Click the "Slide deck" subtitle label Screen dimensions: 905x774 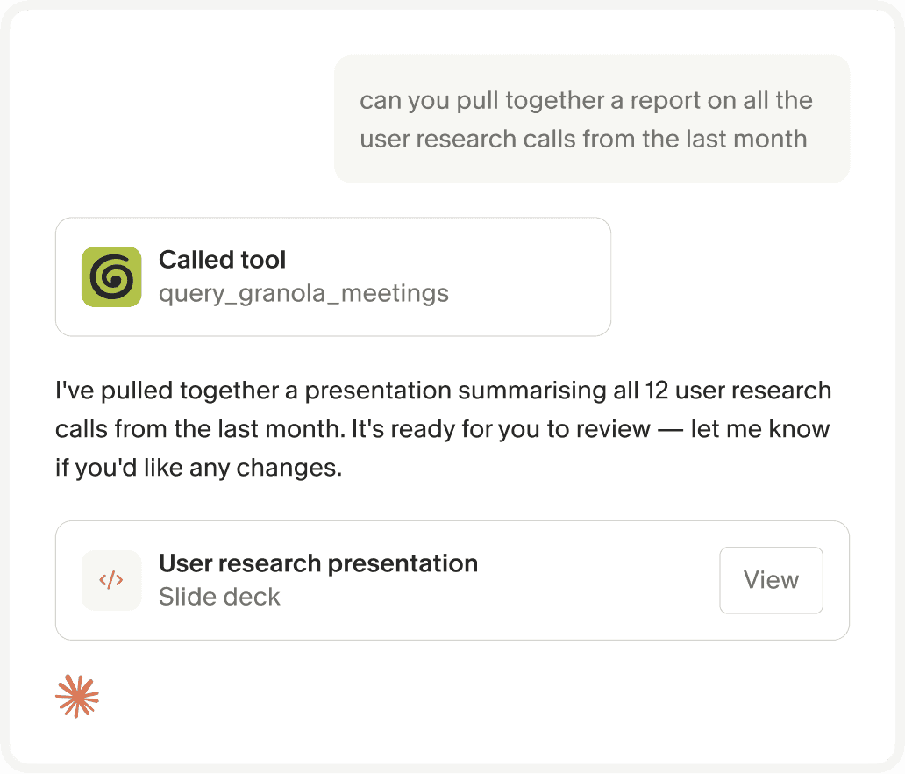pyautogui.click(x=219, y=597)
